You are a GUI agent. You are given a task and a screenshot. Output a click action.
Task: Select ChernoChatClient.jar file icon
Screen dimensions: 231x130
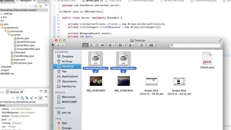point(96,59)
